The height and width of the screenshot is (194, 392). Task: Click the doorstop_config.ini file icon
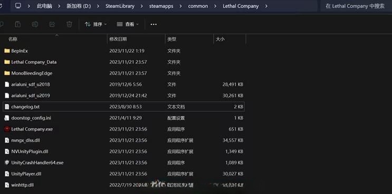click(x=7, y=118)
